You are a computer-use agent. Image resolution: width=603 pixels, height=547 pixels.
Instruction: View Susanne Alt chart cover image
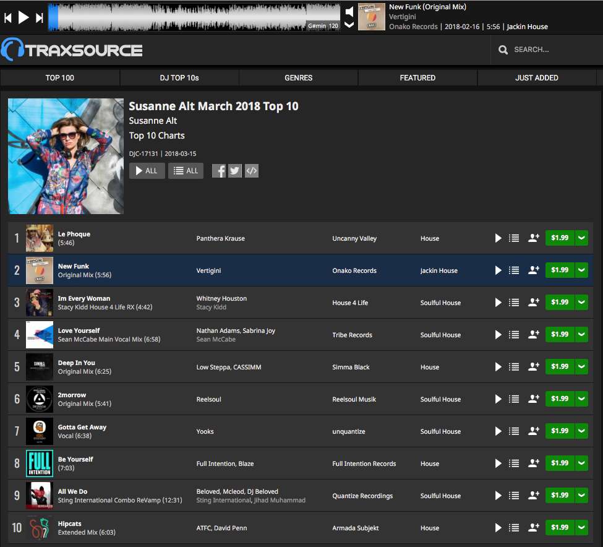pos(66,156)
